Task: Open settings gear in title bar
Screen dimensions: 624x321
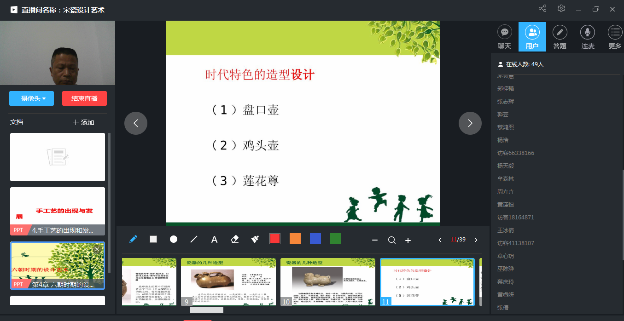Action: pyautogui.click(x=561, y=9)
